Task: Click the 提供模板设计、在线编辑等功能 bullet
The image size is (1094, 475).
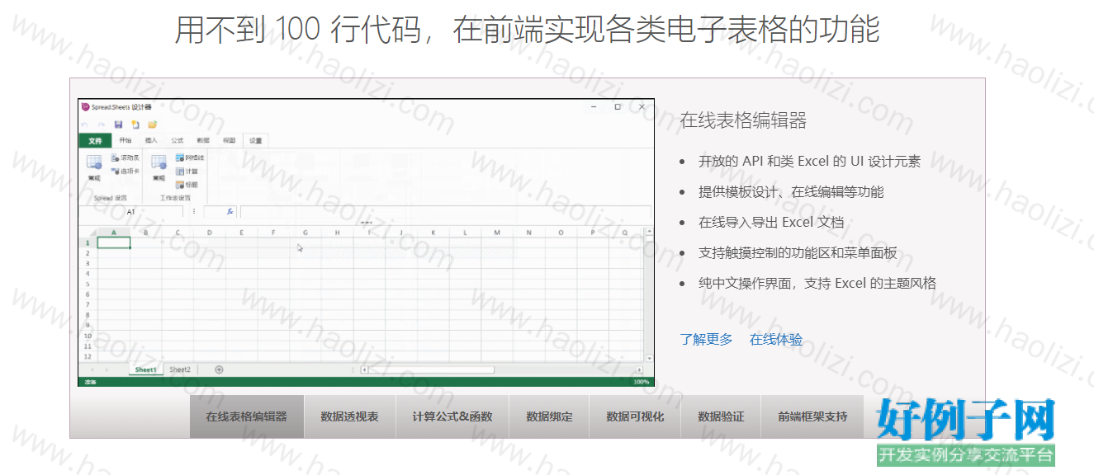Action: coord(791,191)
